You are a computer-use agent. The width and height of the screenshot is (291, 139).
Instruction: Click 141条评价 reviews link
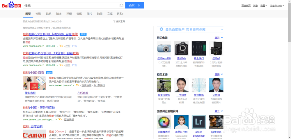(99, 85)
